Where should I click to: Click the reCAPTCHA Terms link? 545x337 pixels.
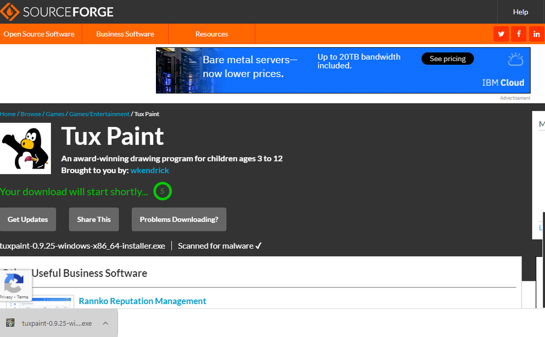click(x=22, y=297)
